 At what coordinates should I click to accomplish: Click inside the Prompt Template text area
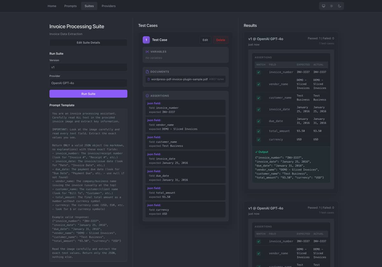(88, 184)
